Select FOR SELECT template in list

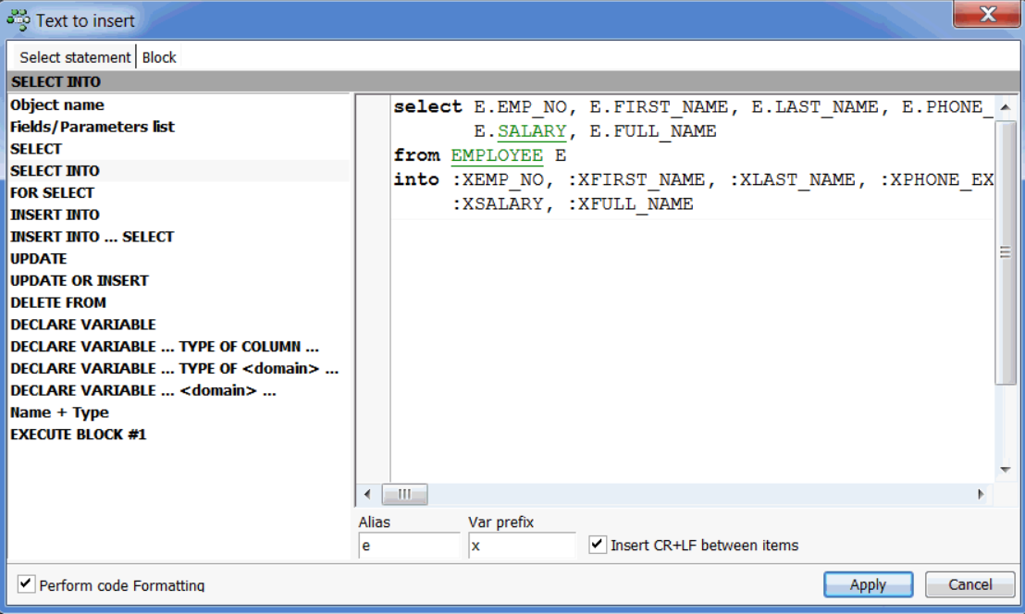[x=53, y=192]
